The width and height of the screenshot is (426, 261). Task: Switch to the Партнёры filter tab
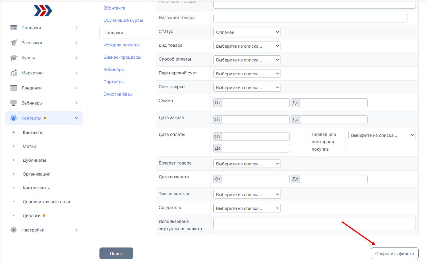tap(114, 82)
